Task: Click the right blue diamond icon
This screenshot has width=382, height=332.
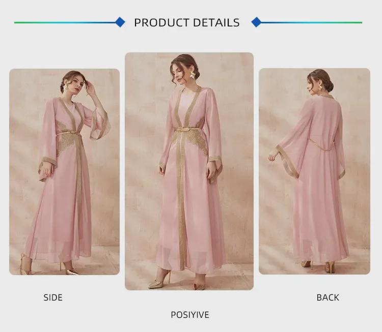Action: click(x=256, y=22)
